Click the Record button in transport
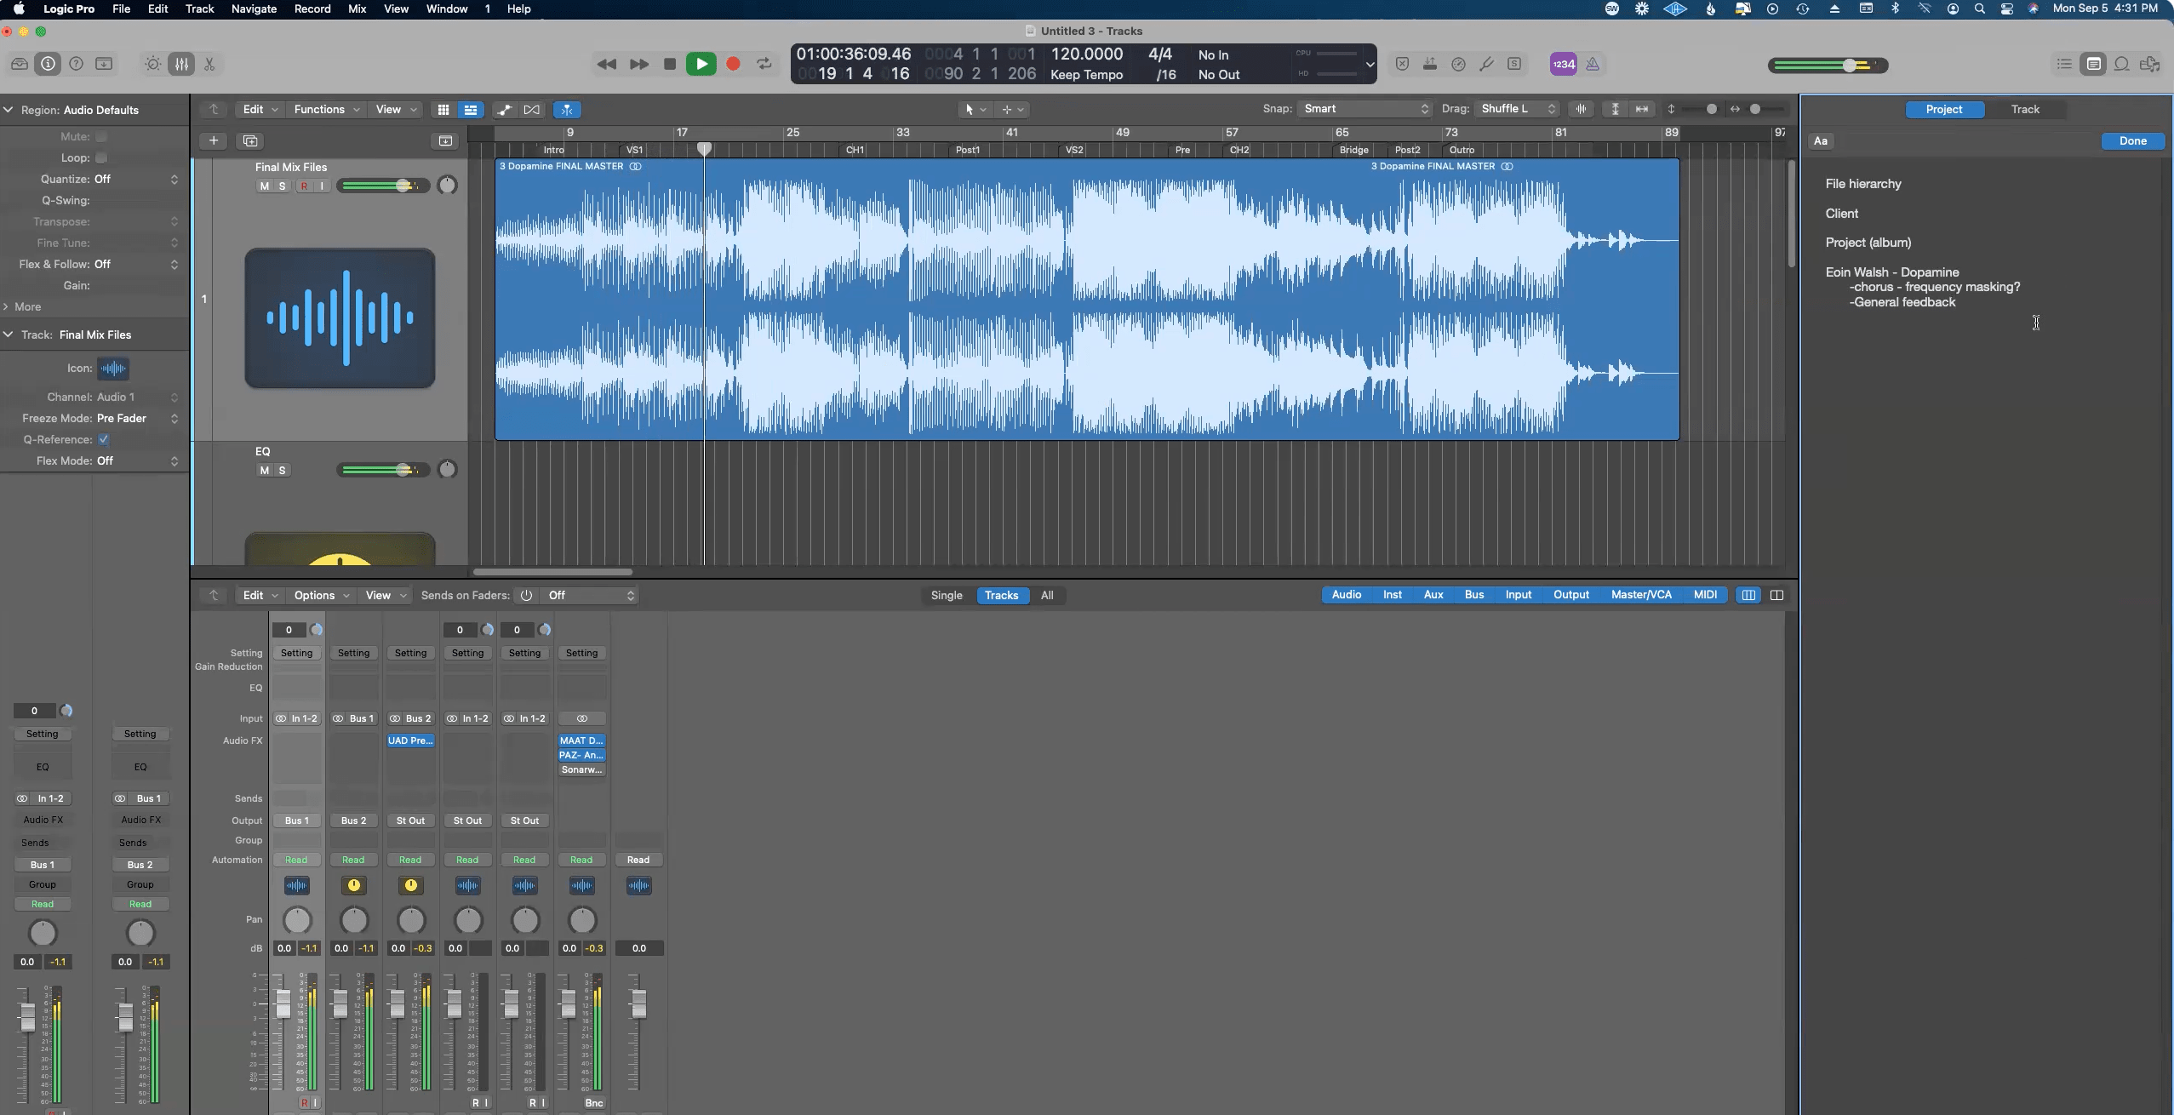The image size is (2174, 1115). (733, 64)
